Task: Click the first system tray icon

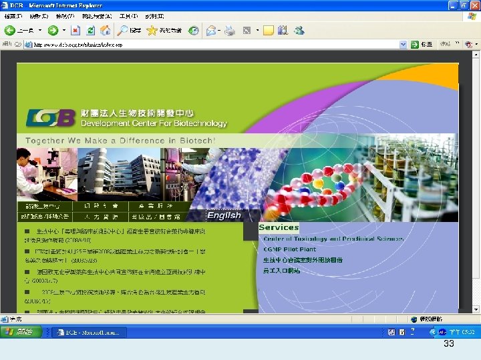Action: click(x=391, y=332)
